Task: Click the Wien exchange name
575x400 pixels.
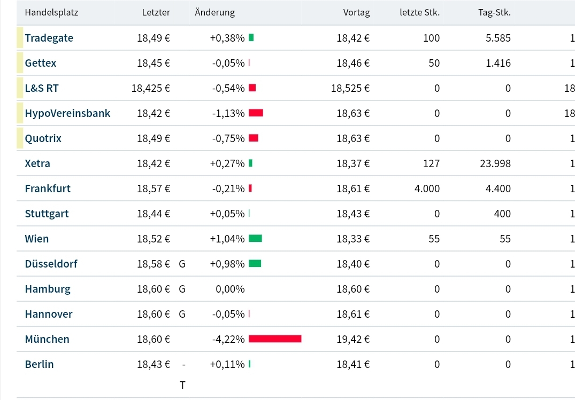Action: [x=36, y=239]
